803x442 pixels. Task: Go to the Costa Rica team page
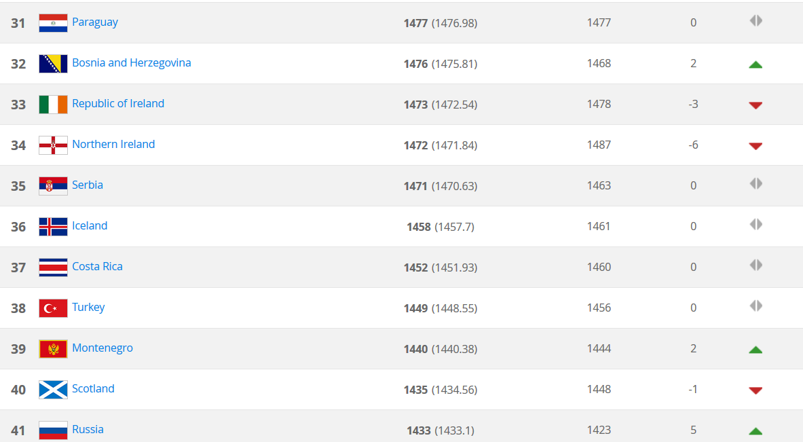97,266
